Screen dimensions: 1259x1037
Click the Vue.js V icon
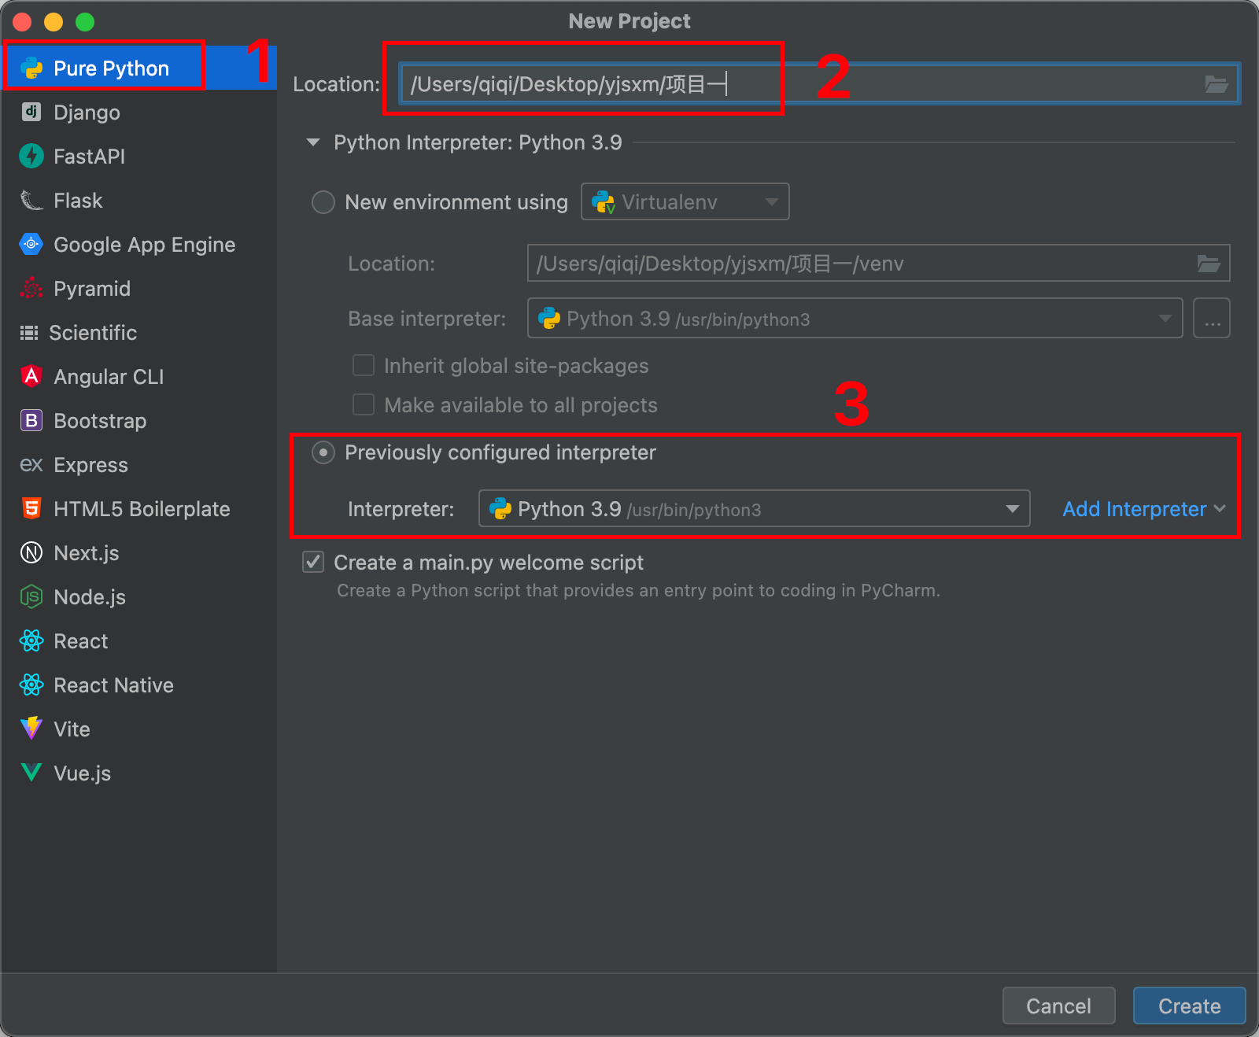click(x=31, y=773)
